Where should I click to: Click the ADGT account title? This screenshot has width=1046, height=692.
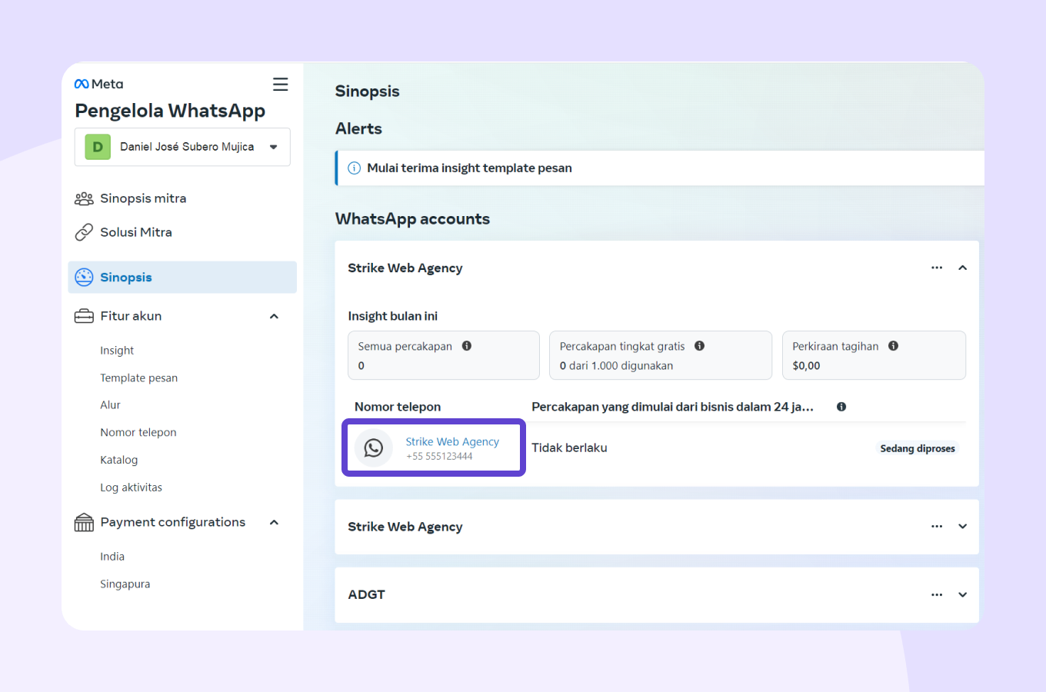pyautogui.click(x=367, y=595)
